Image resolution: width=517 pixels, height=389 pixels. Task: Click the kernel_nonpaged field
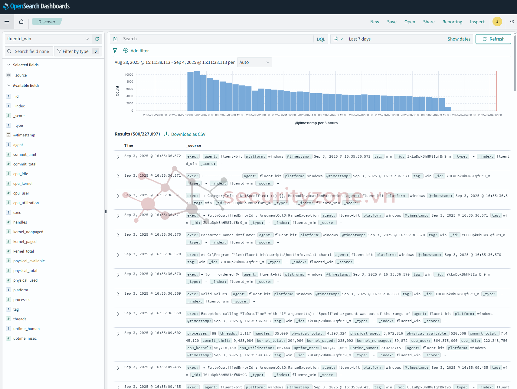[x=28, y=232]
